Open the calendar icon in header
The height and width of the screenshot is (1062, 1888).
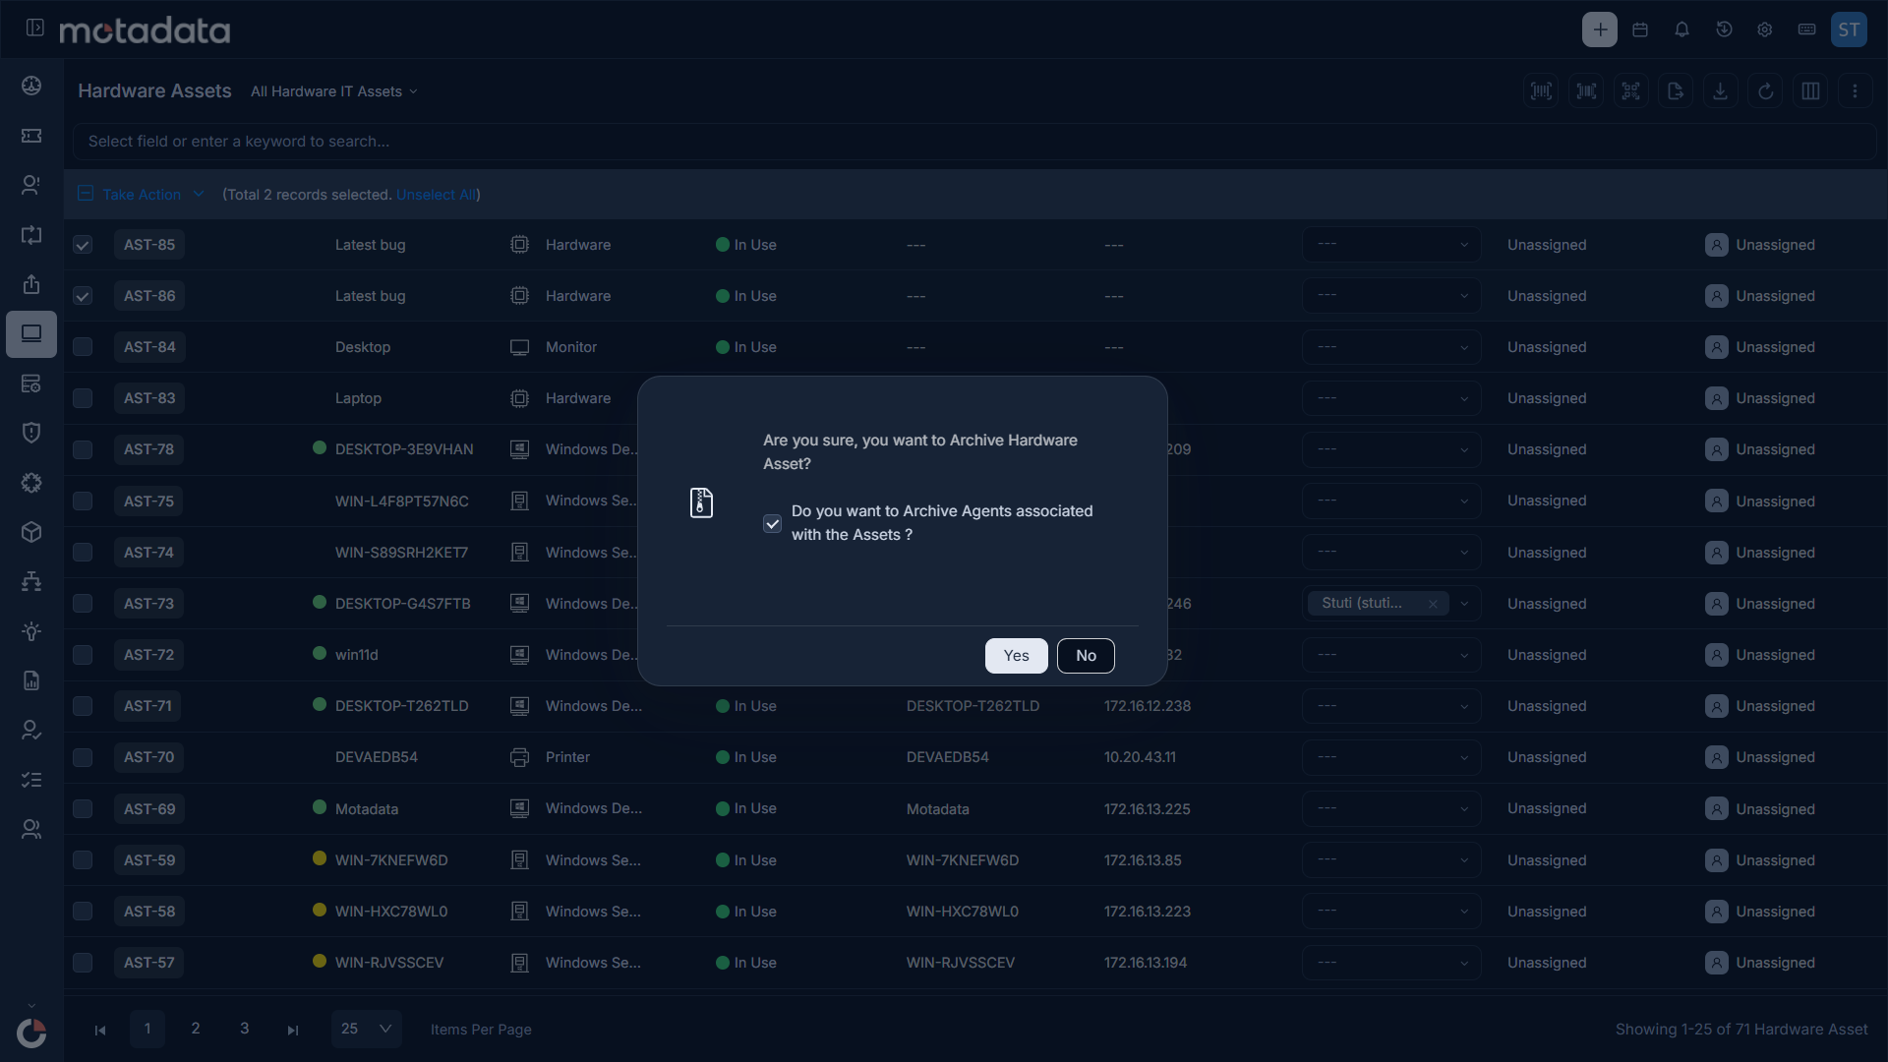tap(1640, 29)
